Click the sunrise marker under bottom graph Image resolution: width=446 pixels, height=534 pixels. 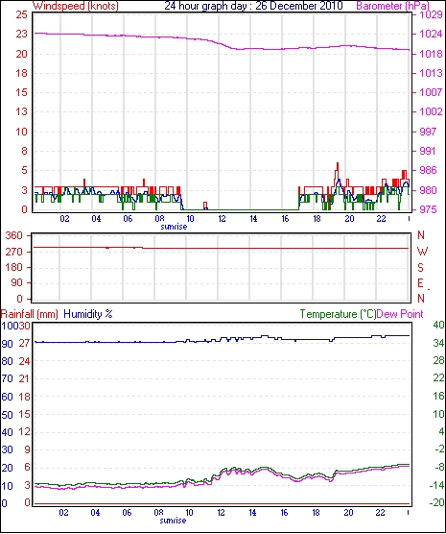coord(173,521)
